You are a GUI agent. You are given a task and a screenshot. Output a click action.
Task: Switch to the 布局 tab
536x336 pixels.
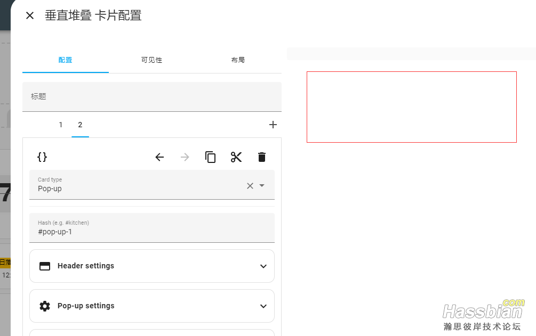tap(238, 60)
